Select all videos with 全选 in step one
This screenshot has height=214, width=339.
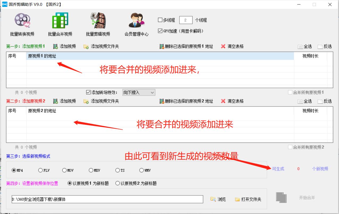click(306, 46)
